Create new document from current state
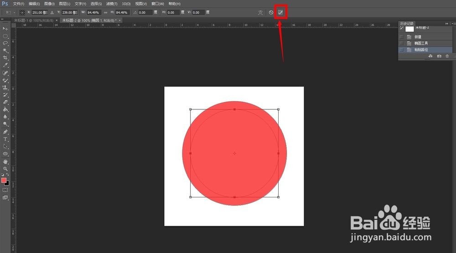 [430, 56]
